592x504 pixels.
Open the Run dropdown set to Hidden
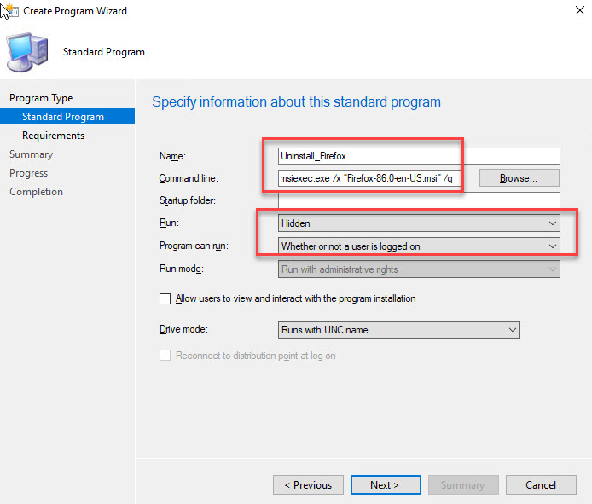[x=419, y=223]
